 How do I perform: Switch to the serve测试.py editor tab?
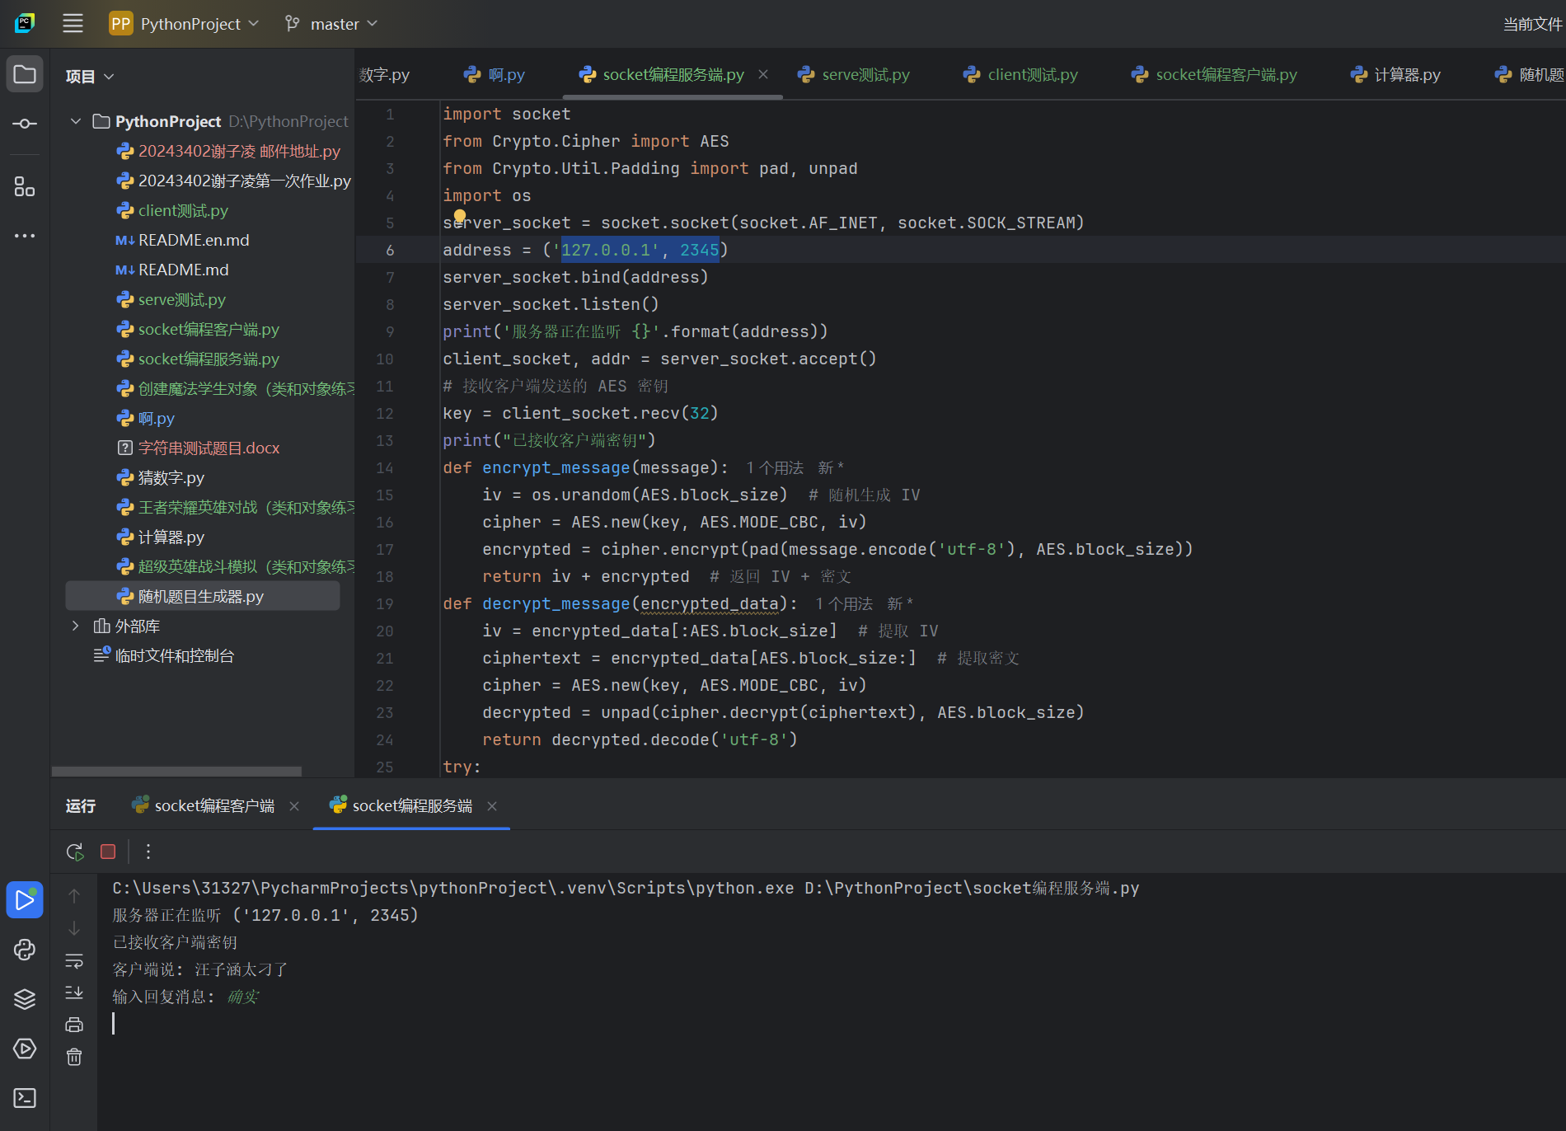(x=854, y=75)
